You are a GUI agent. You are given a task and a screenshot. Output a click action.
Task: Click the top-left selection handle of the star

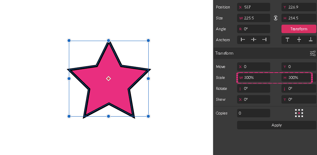coord(69,41)
